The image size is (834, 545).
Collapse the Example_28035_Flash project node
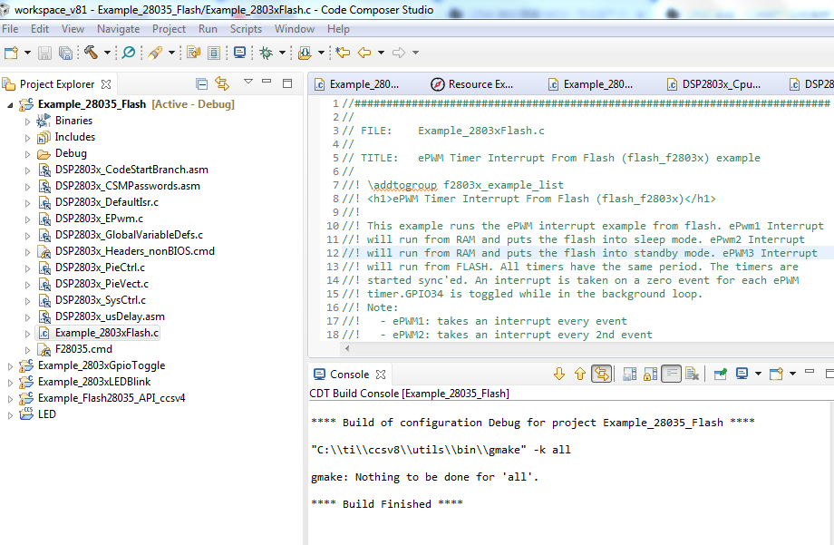click(x=10, y=105)
